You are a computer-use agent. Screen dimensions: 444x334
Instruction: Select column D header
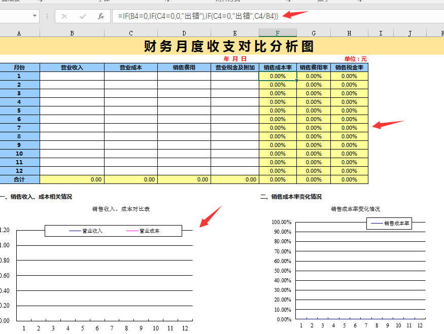pyautogui.click(x=184, y=33)
